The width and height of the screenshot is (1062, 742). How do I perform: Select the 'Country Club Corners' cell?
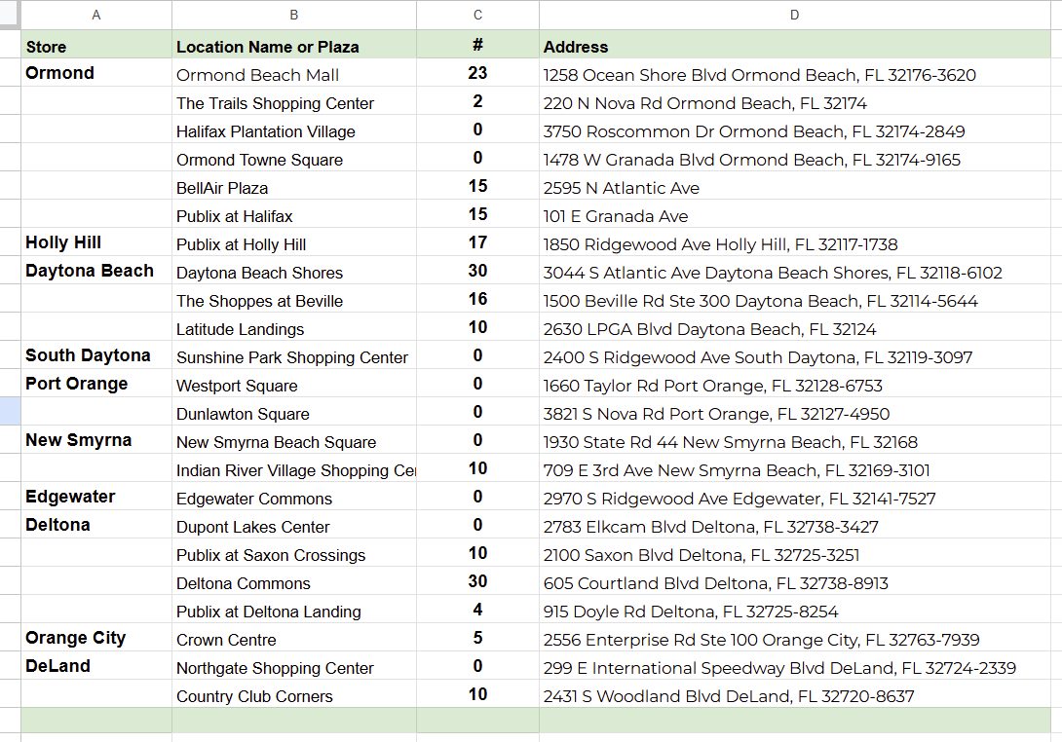coord(294,694)
